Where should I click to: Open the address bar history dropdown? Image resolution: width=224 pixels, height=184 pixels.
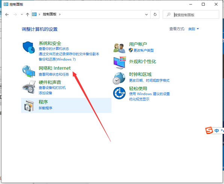tap(147, 14)
